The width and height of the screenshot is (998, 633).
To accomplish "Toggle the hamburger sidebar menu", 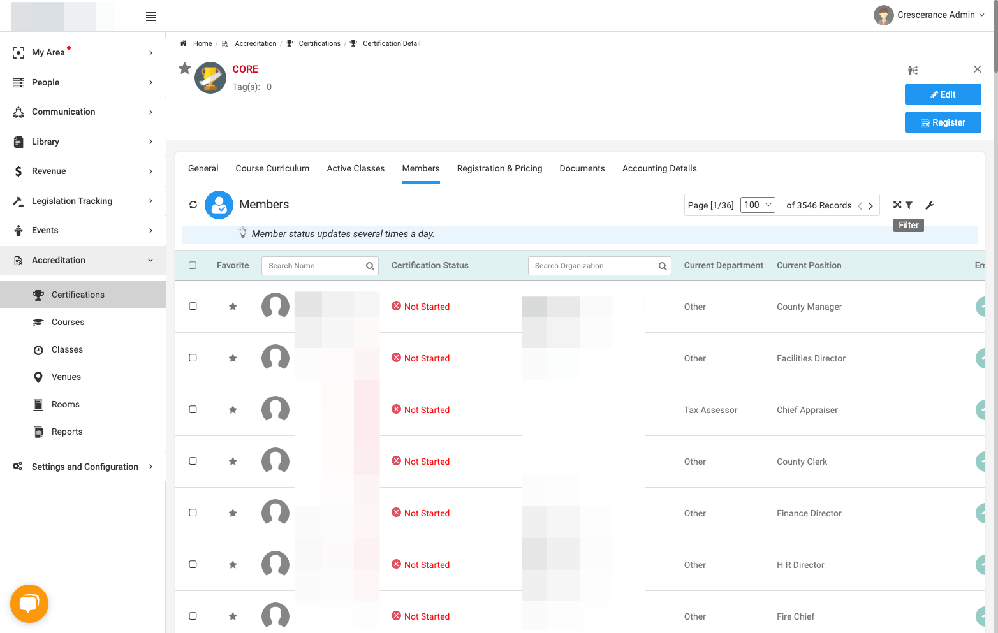I will click(151, 17).
